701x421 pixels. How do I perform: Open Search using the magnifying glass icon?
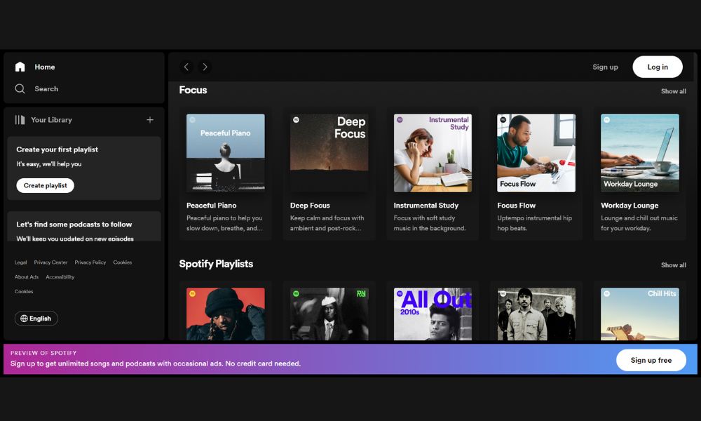coord(21,88)
